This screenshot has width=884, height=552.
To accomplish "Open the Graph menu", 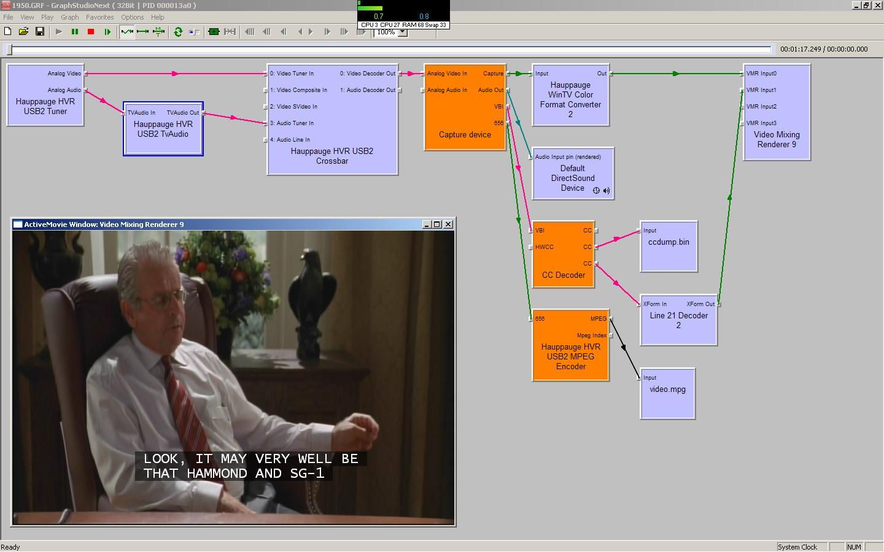I will click(69, 17).
